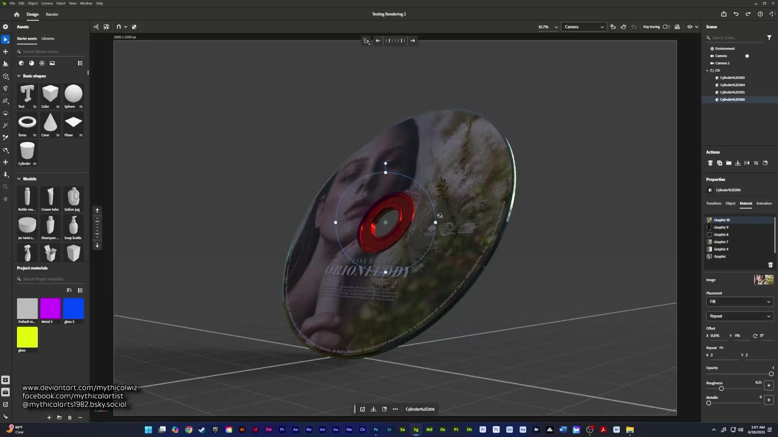Filter assets by Images picture icon
The height and width of the screenshot is (437, 778).
coord(52,63)
